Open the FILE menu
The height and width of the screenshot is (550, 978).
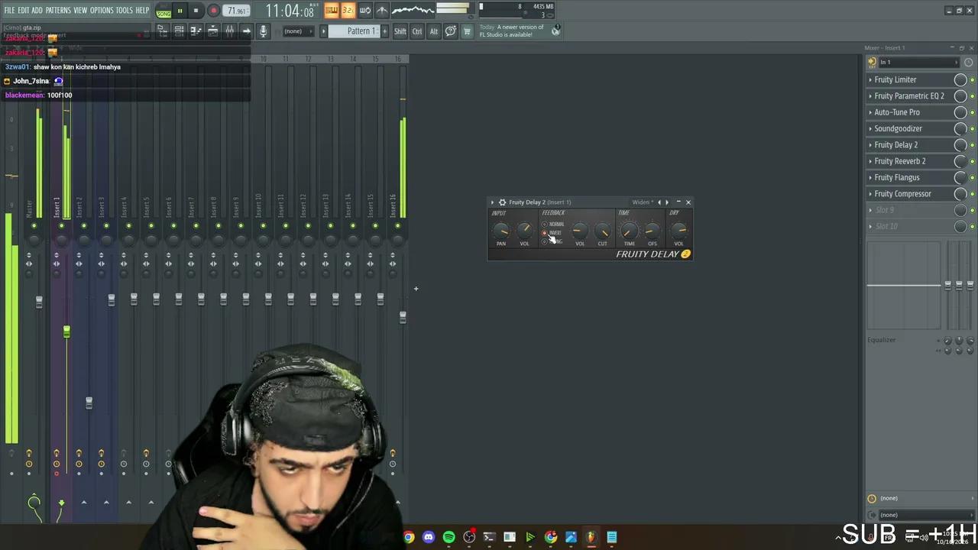point(10,10)
